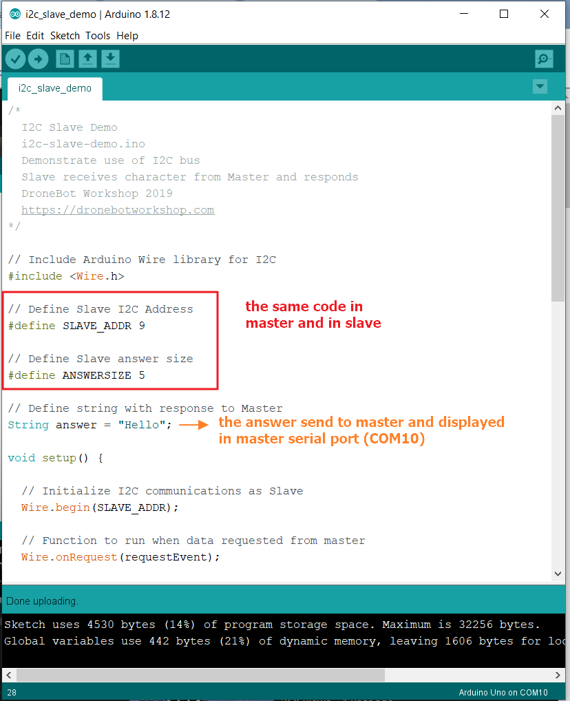The image size is (570, 701).
Task: Open the Tools menu
Action: [98, 36]
